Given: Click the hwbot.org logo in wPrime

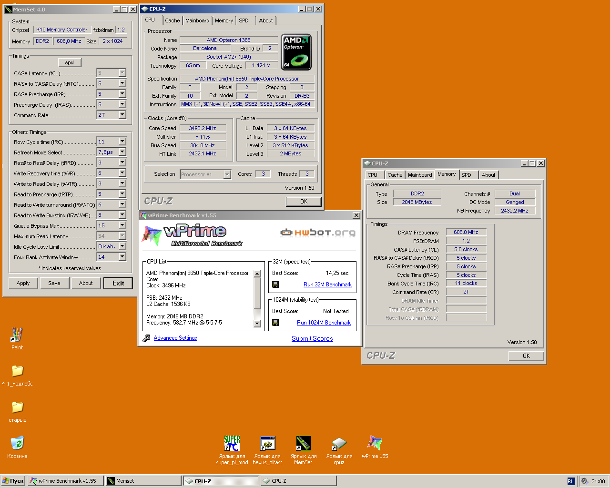Looking at the screenshot, I should click(318, 232).
